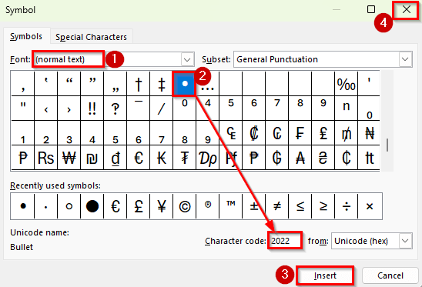Select the won sign ₩

click(69, 158)
